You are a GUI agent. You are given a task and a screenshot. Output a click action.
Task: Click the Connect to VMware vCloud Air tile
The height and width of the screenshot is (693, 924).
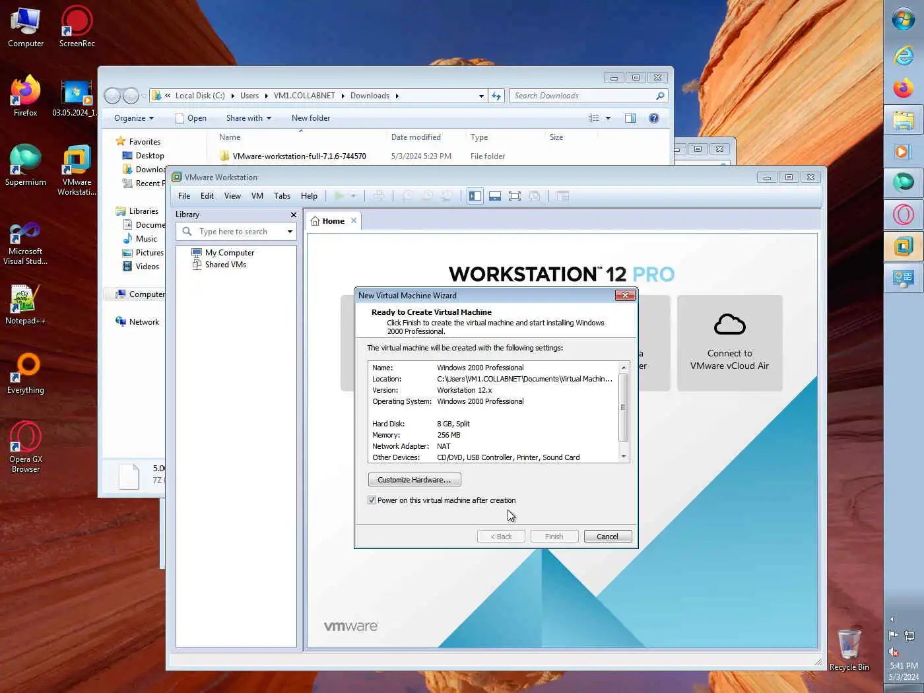(x=729, y=343)
